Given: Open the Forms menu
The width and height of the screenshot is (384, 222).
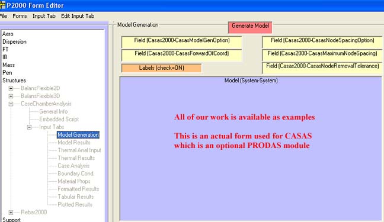Looking at the screenshot, I should 20,16.
